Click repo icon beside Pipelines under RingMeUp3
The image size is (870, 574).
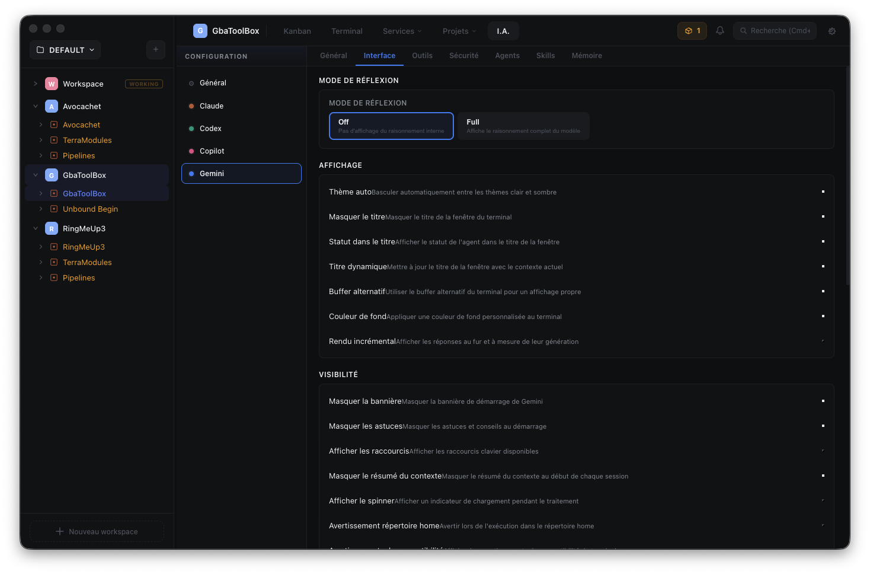(54, 278)
